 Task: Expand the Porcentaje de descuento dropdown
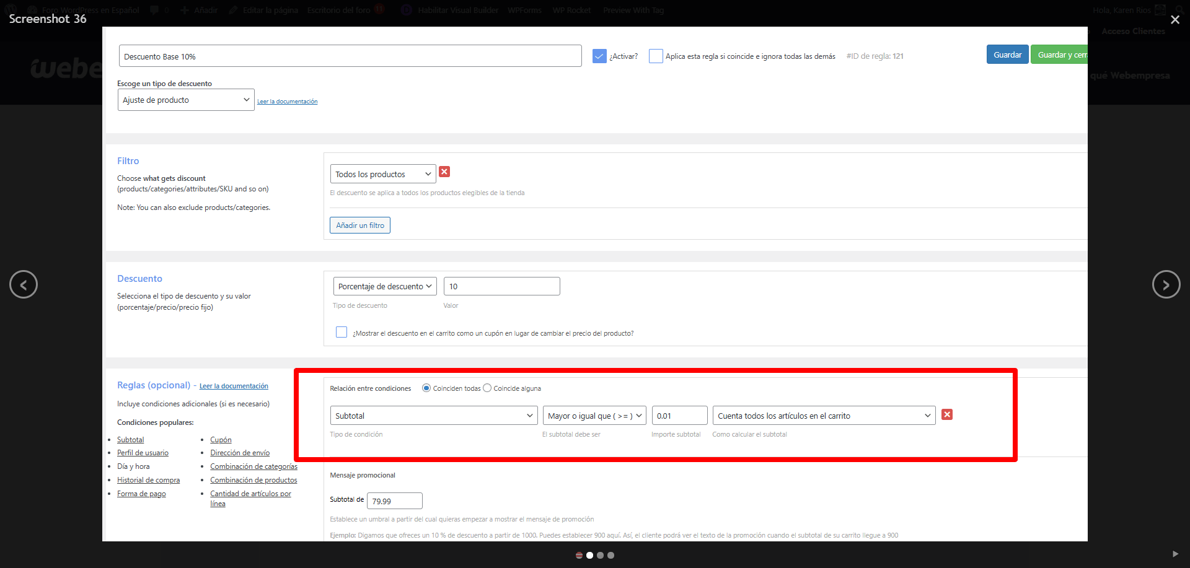click(x=385, y=286)
